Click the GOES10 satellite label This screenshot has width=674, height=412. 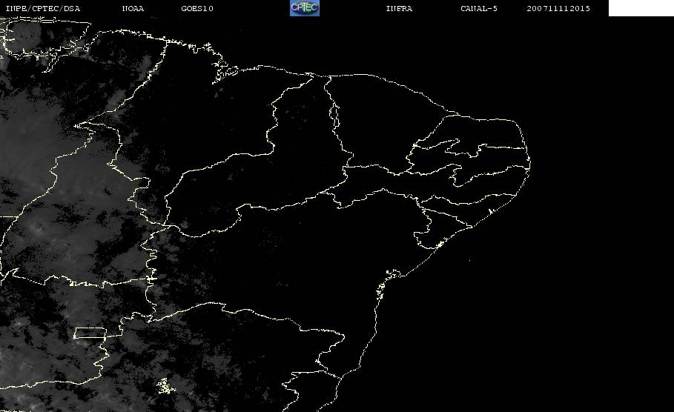click(x=197, y=9)
